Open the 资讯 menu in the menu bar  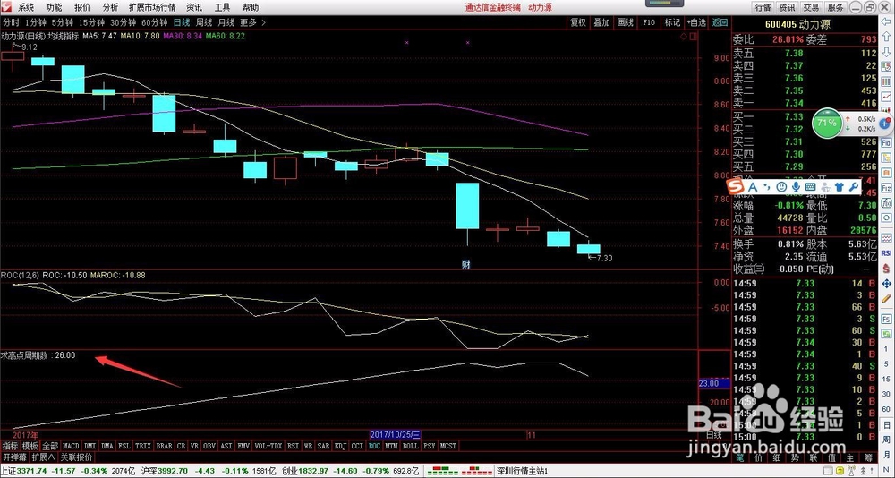(194, 7)
